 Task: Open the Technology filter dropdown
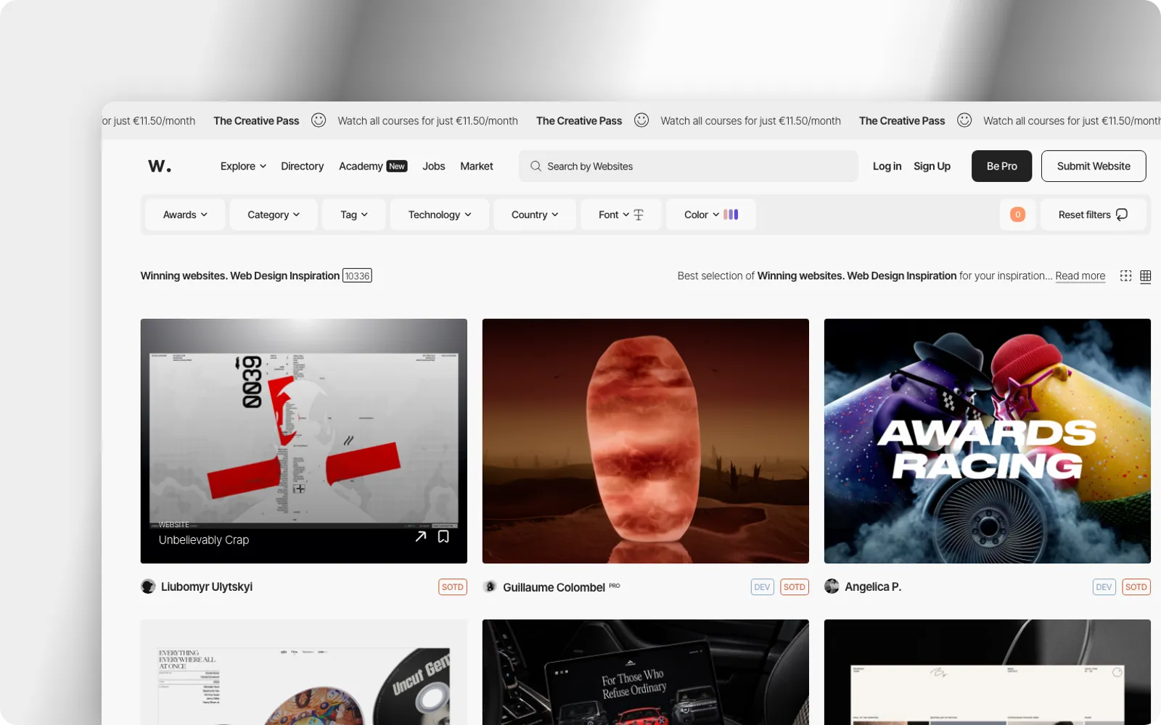pyautogui.click(x=440, y=215)
